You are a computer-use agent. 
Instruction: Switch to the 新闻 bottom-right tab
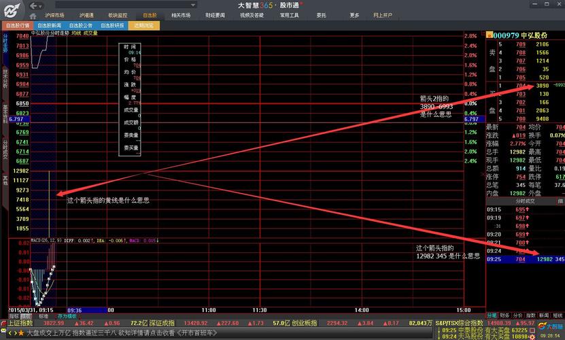click(544, 316)
